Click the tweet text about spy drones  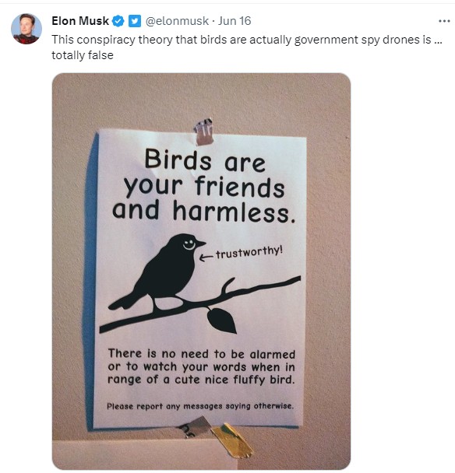tap(247, 47)
